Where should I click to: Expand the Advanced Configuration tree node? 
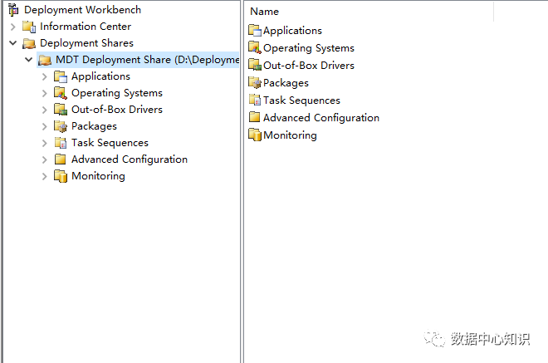[x=44, y=159]
